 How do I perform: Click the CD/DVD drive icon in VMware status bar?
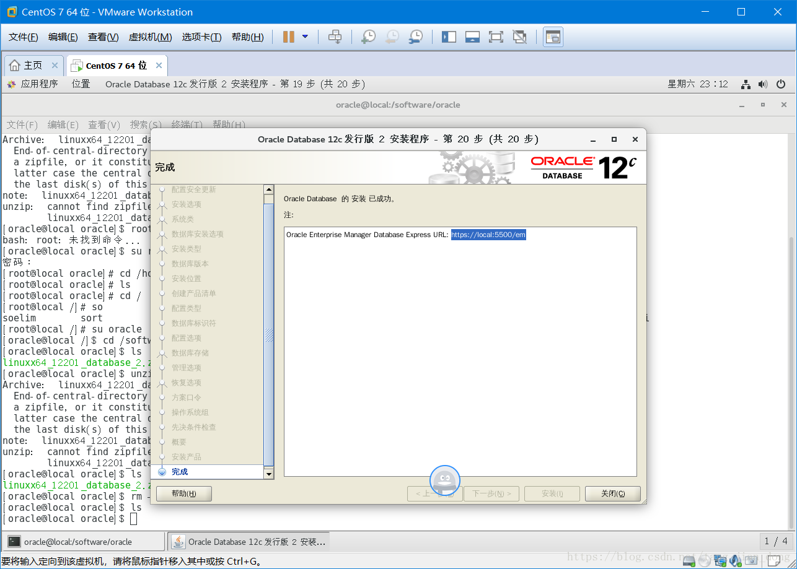point(705,561)
